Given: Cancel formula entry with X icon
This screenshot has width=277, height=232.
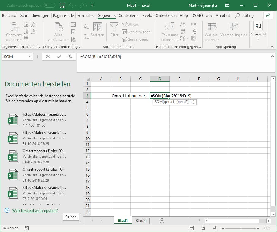Looking at the screenshot, I should point(48,57).
